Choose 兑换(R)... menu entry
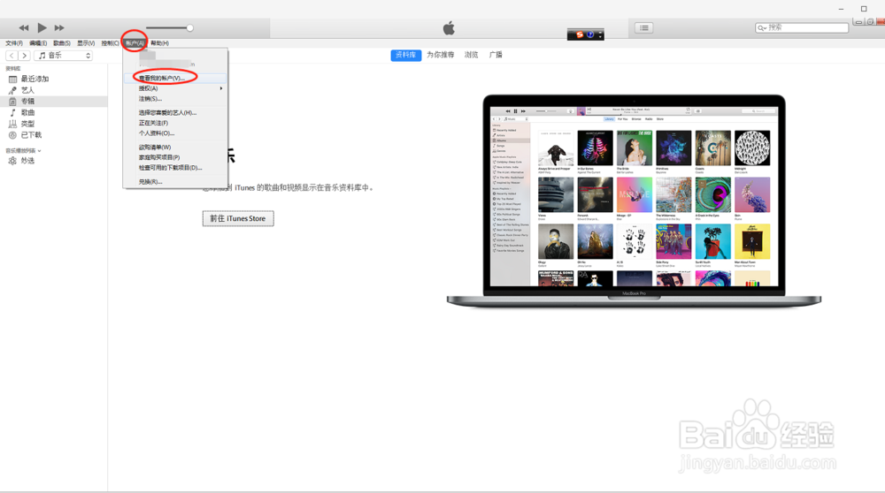This screenshot has height=493, width=885. click(x=175, y=181)
